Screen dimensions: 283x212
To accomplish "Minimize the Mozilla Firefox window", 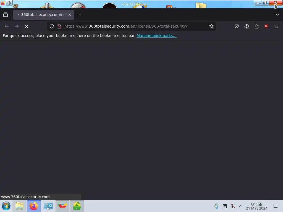I will pyautogui.click(x=258, y=3).
